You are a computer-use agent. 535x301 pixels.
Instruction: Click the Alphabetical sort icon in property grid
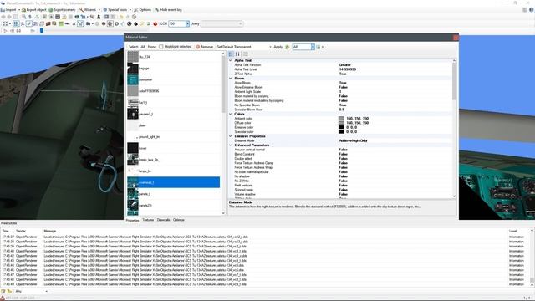click(237, 54)
